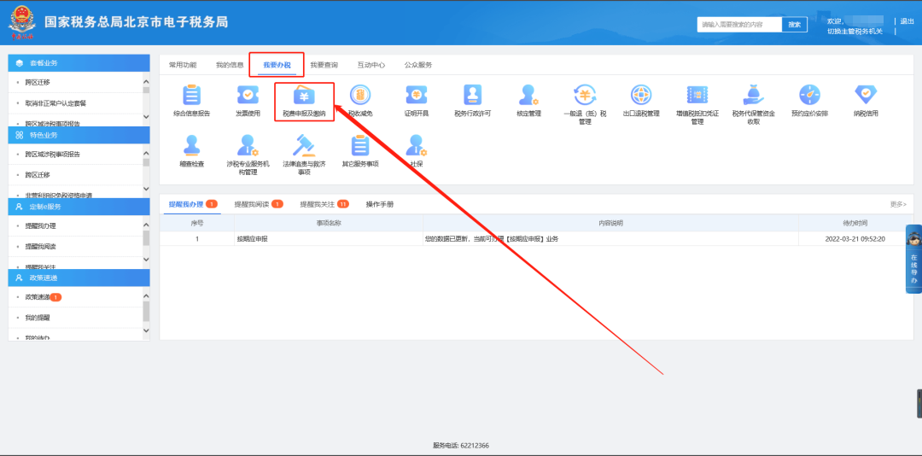
Task: Select the 税务行政许可 icon
Action: point(472,95)
